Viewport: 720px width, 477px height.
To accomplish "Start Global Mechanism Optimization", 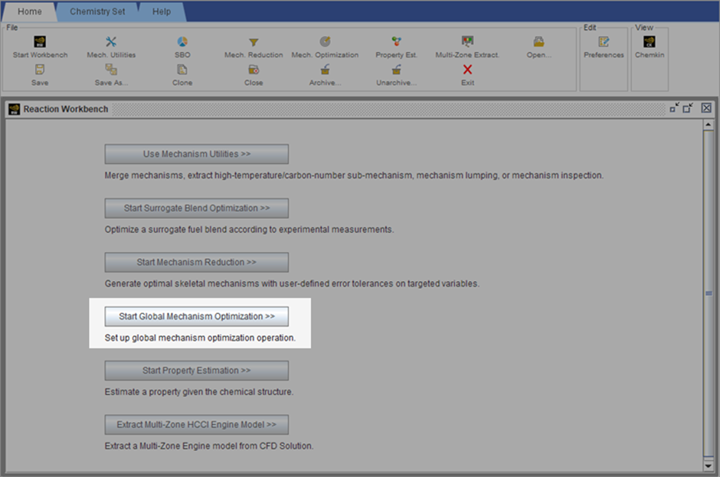I will coord(197,317).
